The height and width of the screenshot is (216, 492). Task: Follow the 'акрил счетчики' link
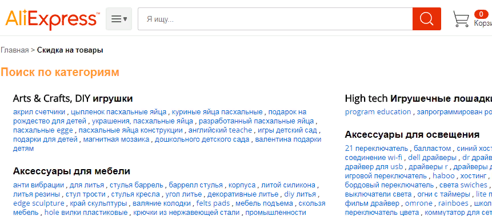[x=39, y=112]
